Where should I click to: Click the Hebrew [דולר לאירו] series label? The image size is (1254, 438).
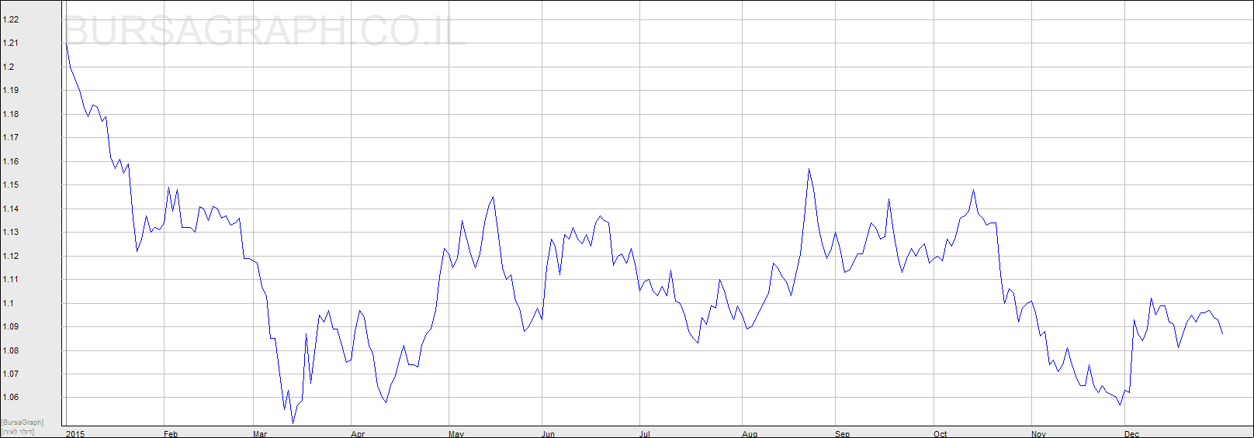click(18, 431)
